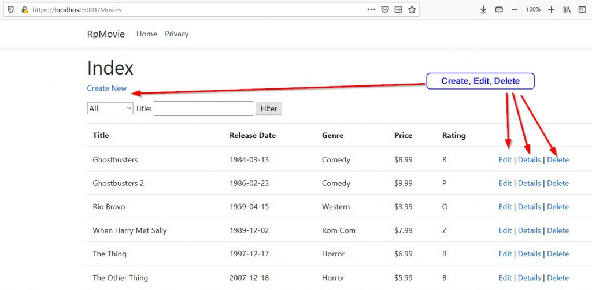Click the RpMovie brand link
Viewport: 592px width, 290px height.
click(106, 34)
